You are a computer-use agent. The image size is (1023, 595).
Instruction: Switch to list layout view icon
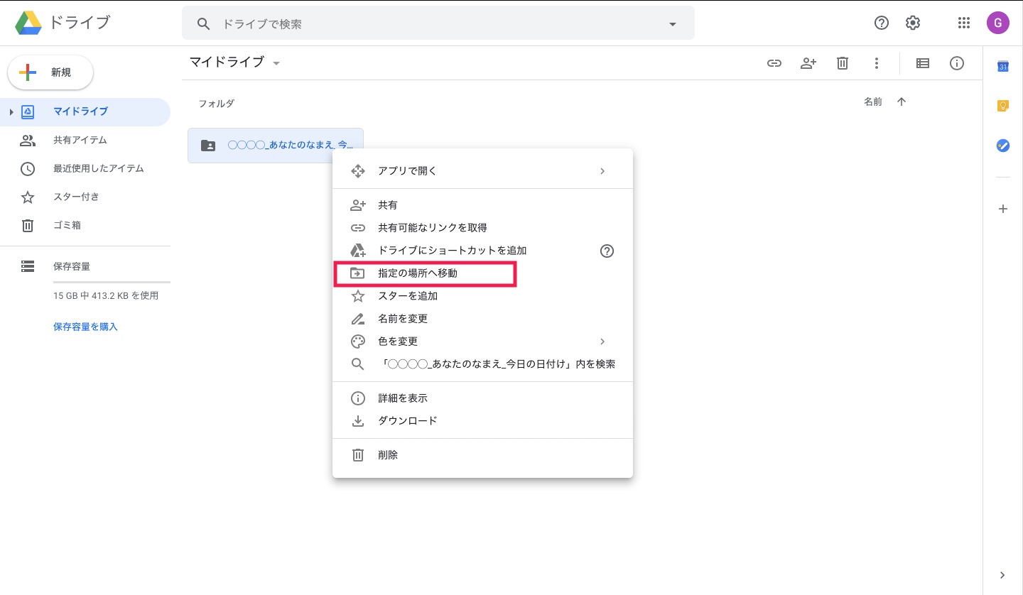point(923,63)
